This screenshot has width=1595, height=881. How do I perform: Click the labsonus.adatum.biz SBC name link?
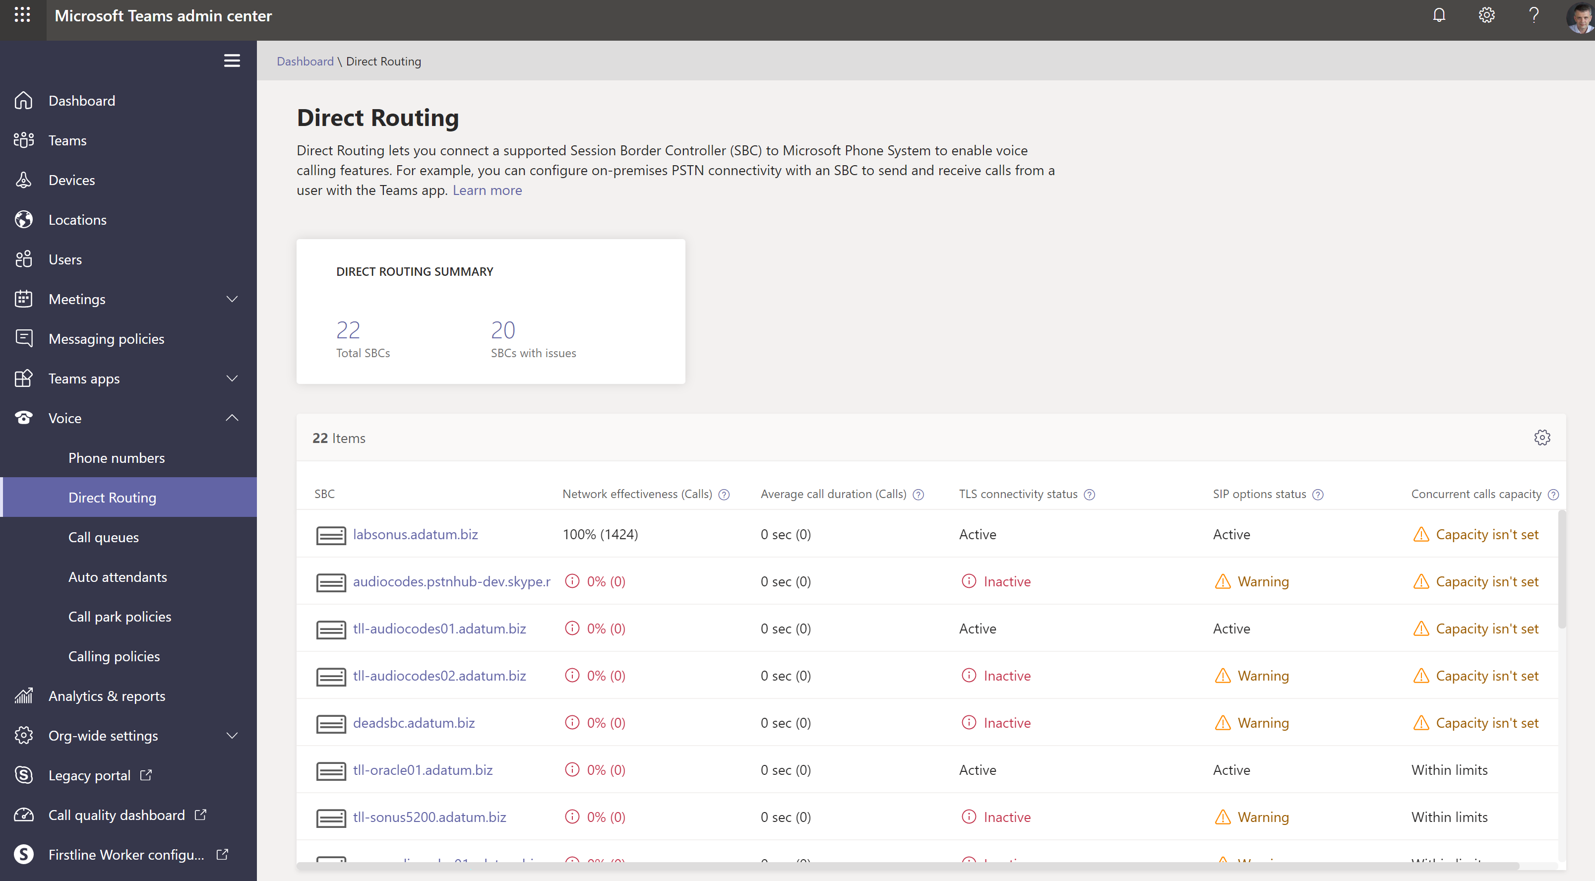pos(415,534)
